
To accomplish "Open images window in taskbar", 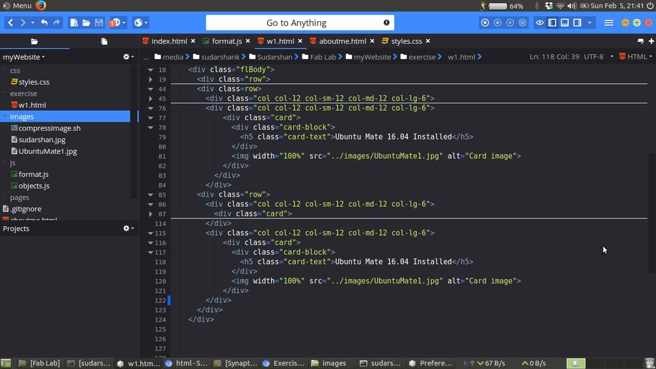I will pyautogui.click(x=329, y=363).
